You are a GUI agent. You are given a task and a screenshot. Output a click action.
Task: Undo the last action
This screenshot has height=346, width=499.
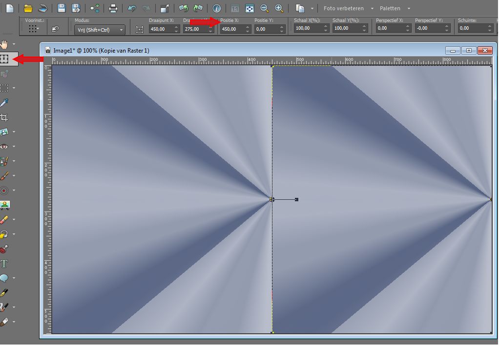[x=131, y=8]
